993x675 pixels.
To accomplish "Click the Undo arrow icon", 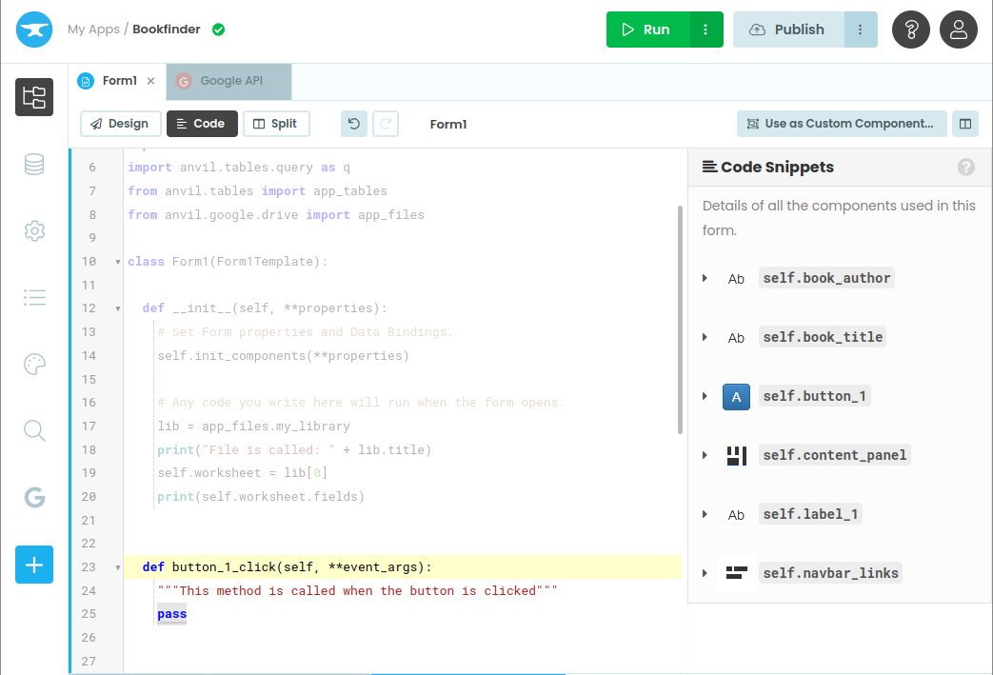I will tap(351, 124).
